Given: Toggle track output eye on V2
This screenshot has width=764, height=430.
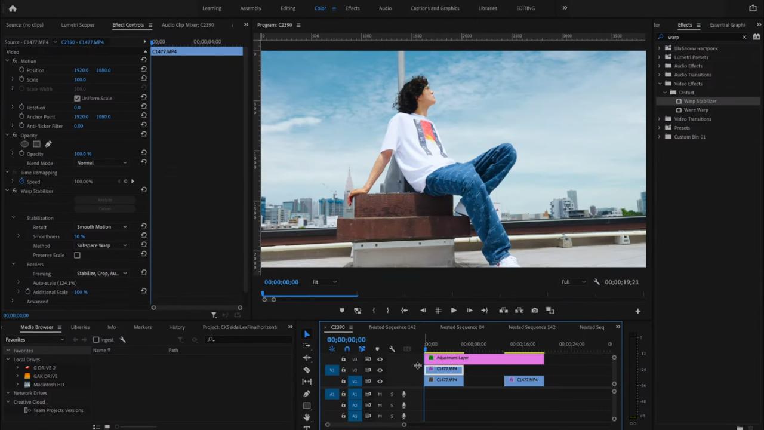Looking at the screenshot, I should (x=380, y=370).
